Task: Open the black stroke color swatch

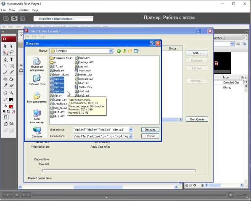Action: coord(11,99)
